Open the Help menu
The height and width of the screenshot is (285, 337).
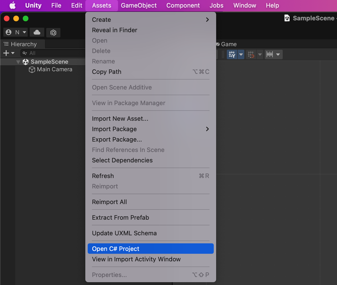pyautogui.click(x=272, y=6)
